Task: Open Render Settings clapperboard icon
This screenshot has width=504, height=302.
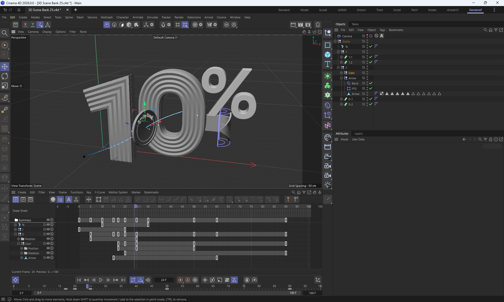Action: pyautogui.click(x=308, y=25)
